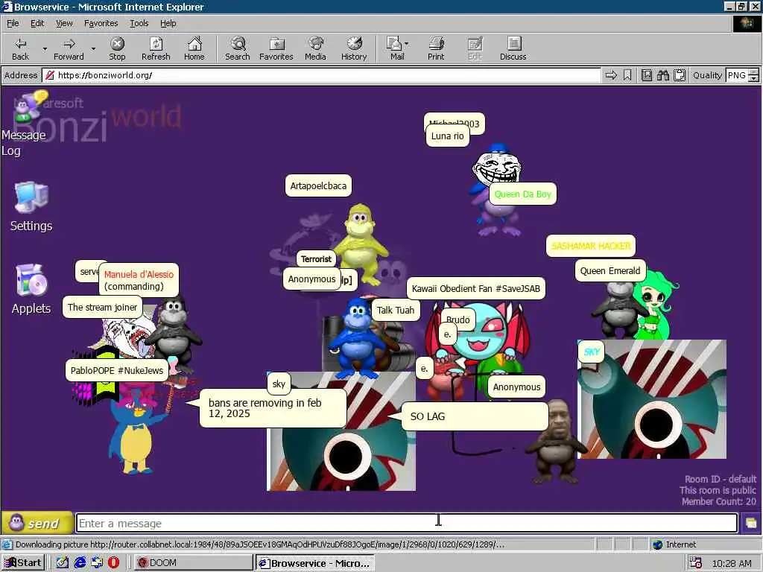Open the Applets desktop icon

pyautogui.click(x=31, y=290)
